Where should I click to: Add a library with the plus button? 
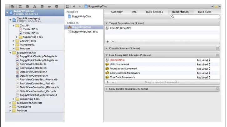pos(108,82)
